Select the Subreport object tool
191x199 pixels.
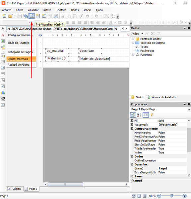3,55
